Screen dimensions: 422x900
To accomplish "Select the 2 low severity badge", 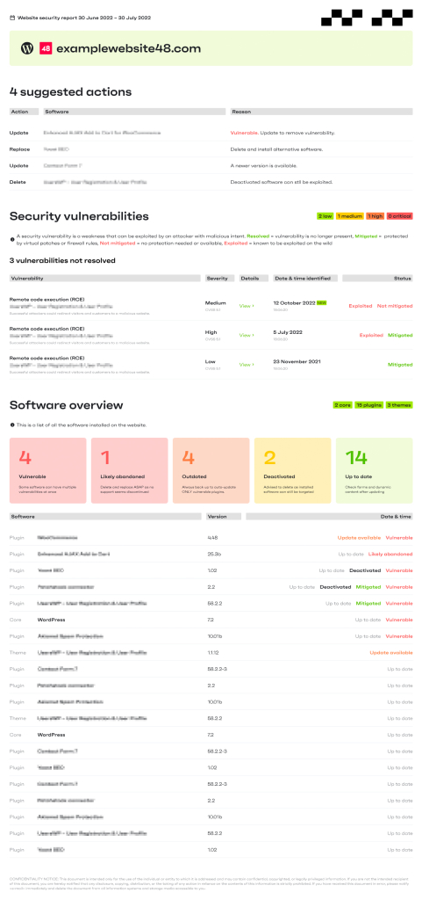I will [x=325, y=216].
